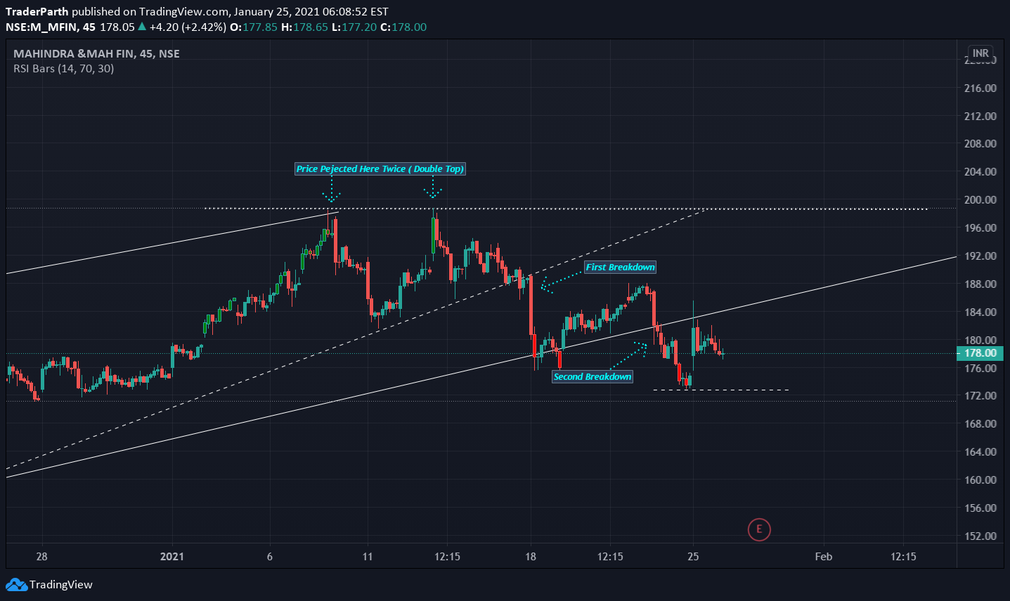Select the 178.00 current price label
The height and width of the screenshot is (601, 1010).
pos(980,353)
